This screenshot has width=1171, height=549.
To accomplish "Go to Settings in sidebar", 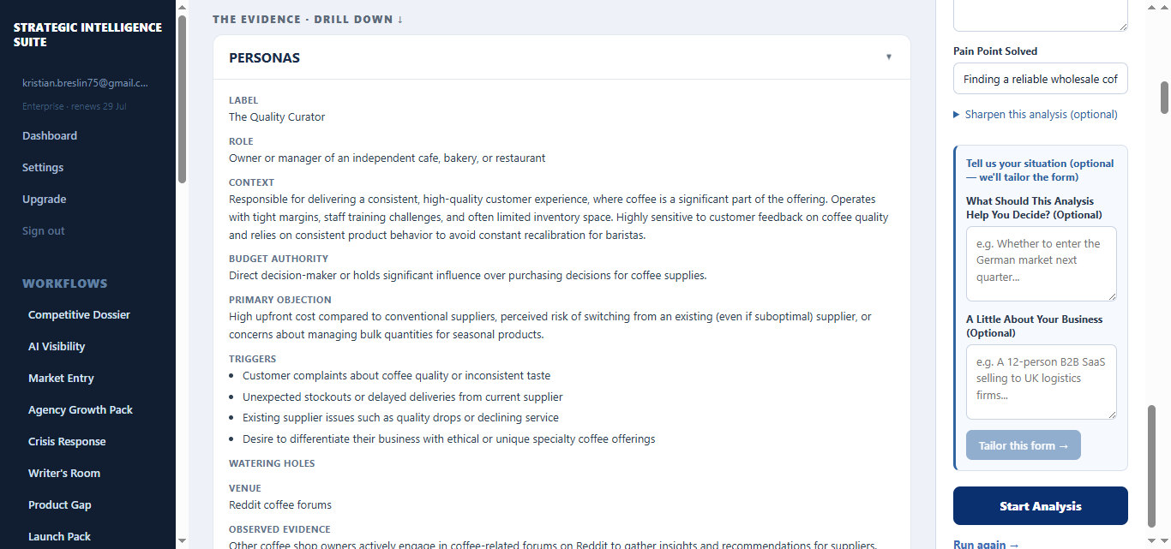I will pos(43,167).
